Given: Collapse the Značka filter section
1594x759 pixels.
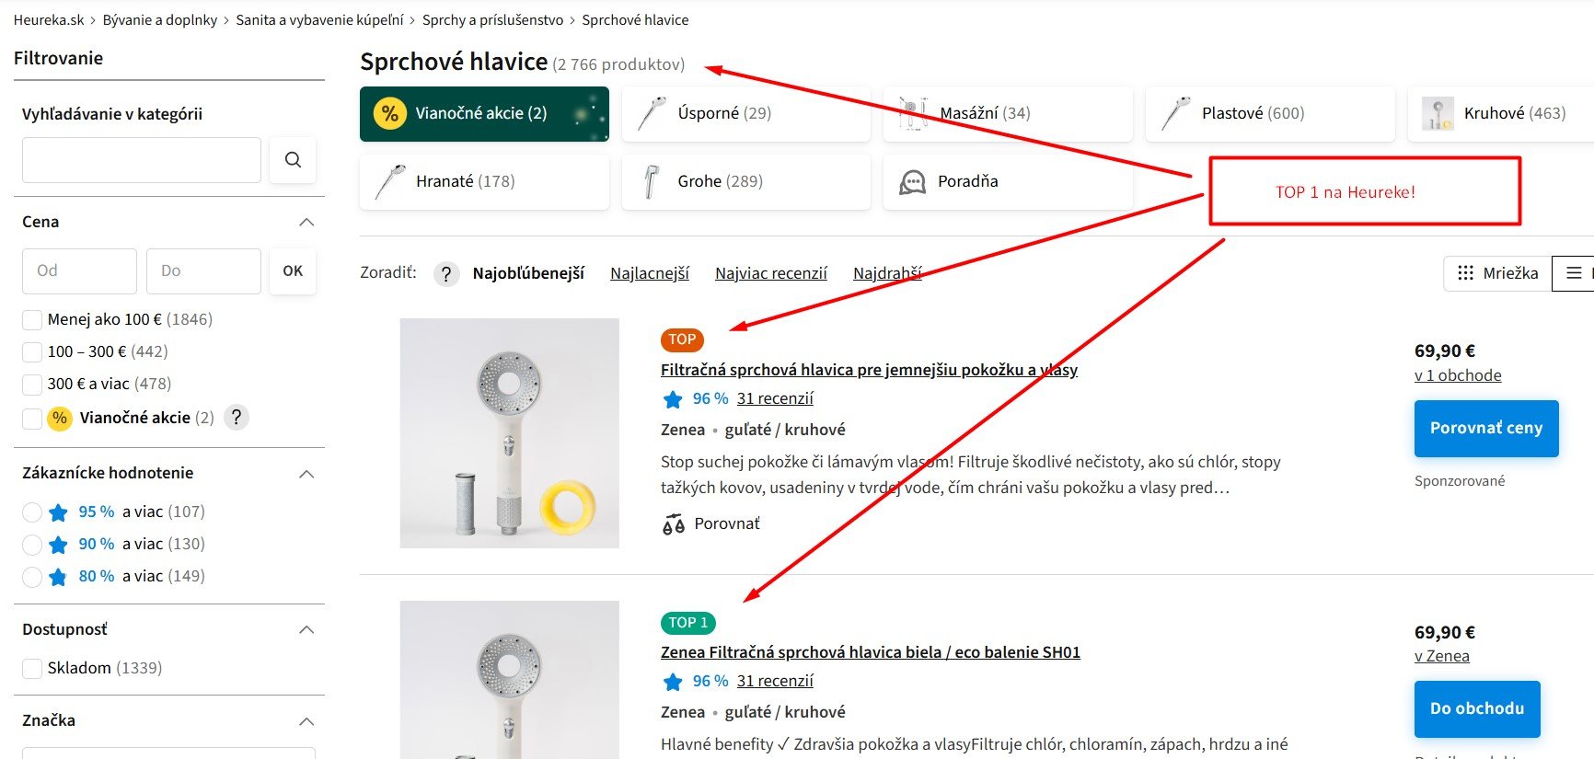Looking at the screenshot, I should [x=307, y=721].
